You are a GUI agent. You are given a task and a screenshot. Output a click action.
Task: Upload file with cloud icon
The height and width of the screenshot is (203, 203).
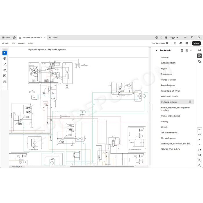point(181,43)
